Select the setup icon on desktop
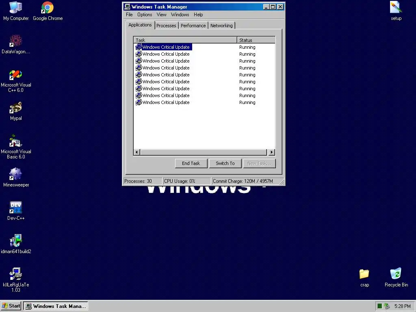This screenshot has height=312, width=416. coord(396,11)
